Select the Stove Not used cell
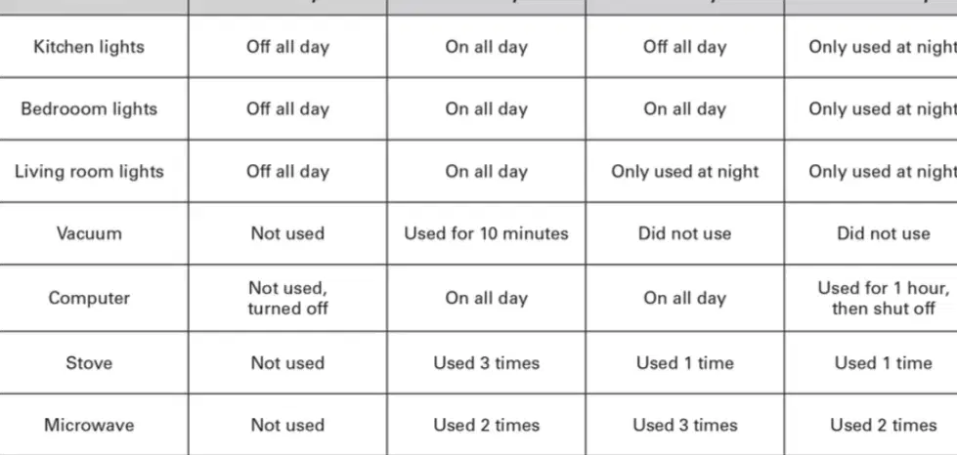Viewport: 957px width, 455px height. point(287,363)
